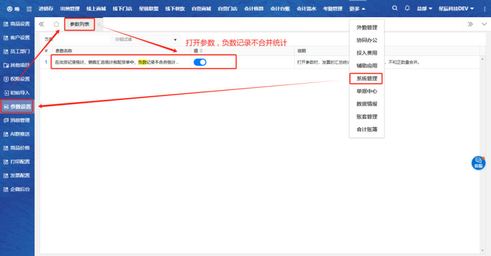Open the notification bell icon
The height and width of the screenshot is (256, 491).
pos(407,8)
